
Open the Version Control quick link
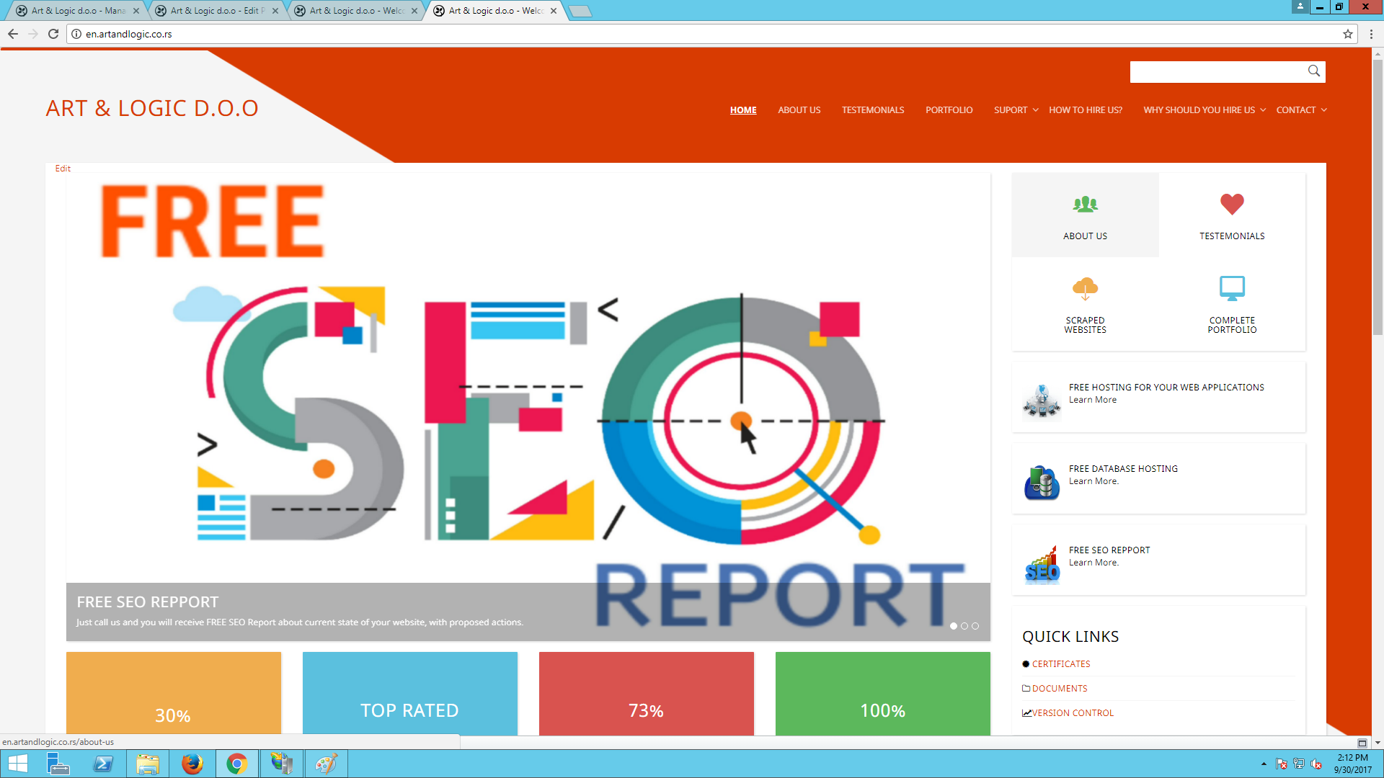(x=1073, y=713)
